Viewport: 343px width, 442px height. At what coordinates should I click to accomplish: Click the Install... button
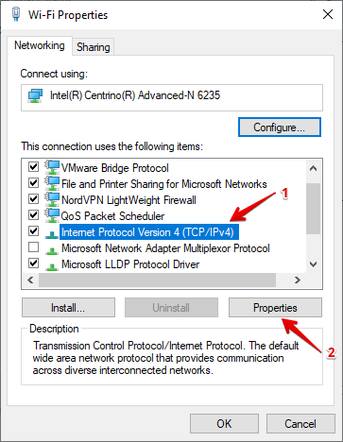(68, 308)
